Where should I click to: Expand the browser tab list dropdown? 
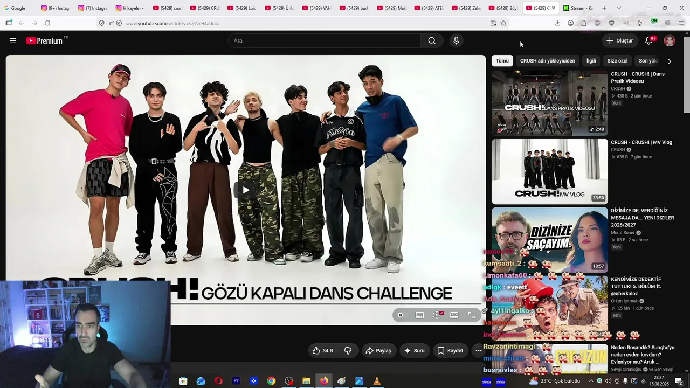pyautogui.click(x=618, y=8)
